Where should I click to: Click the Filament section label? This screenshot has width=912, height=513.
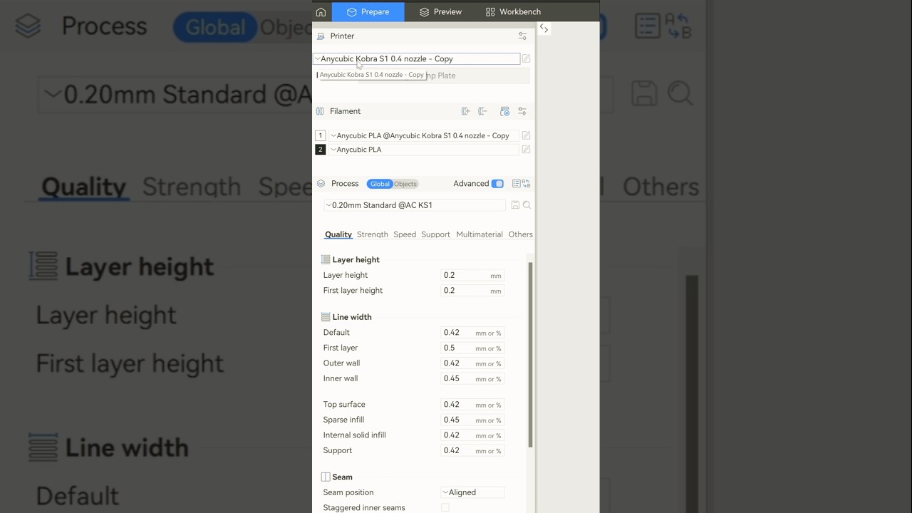coord(345,111)
